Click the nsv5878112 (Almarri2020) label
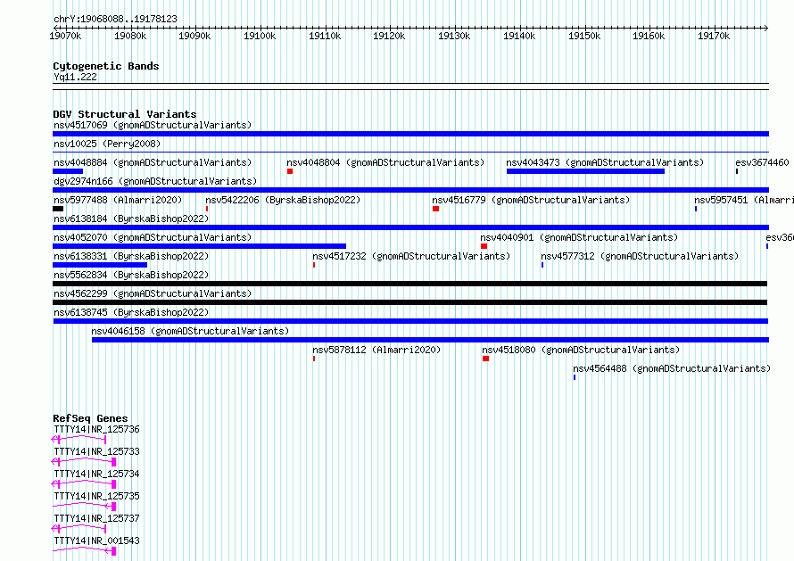The height and width of the screenshot is (561, 794). (x=376, y=350)
